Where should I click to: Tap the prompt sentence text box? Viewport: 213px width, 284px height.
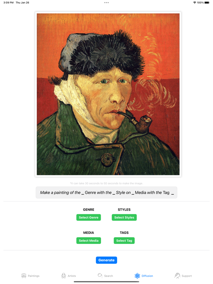(106, 193)
